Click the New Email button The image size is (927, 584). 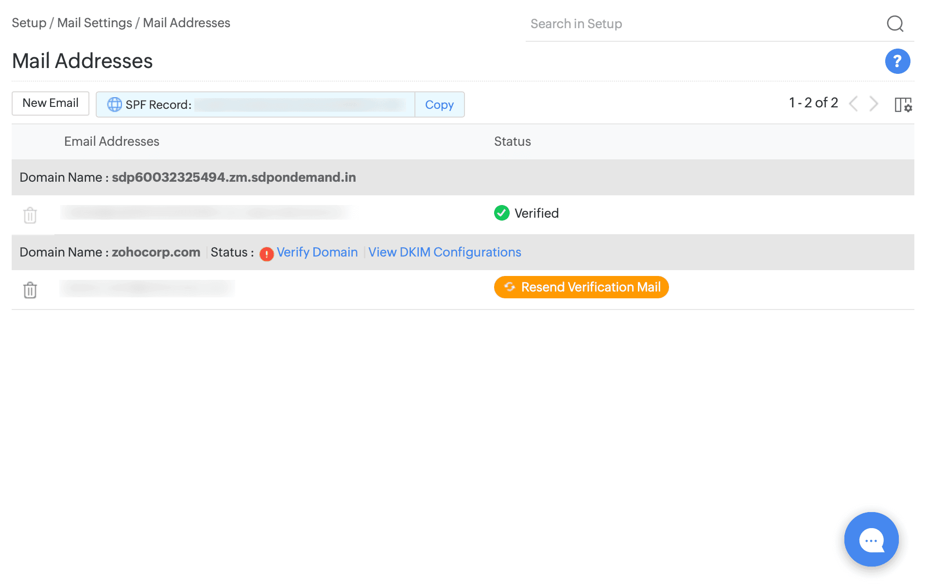[x=51, y=103]
